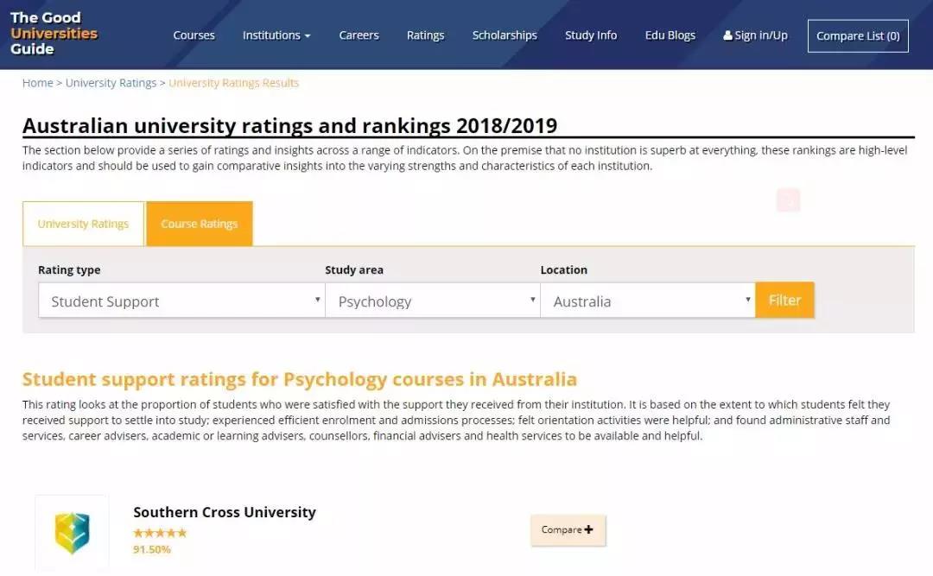Open the Rating type dropdown
933x576 pixels.
pyautogui.click(x=181, y=301)
